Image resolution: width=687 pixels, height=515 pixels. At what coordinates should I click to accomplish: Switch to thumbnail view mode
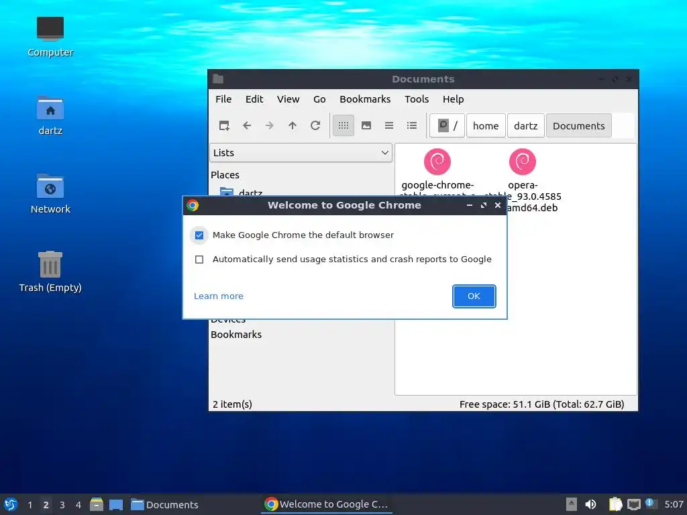click(x=366, y=125)
